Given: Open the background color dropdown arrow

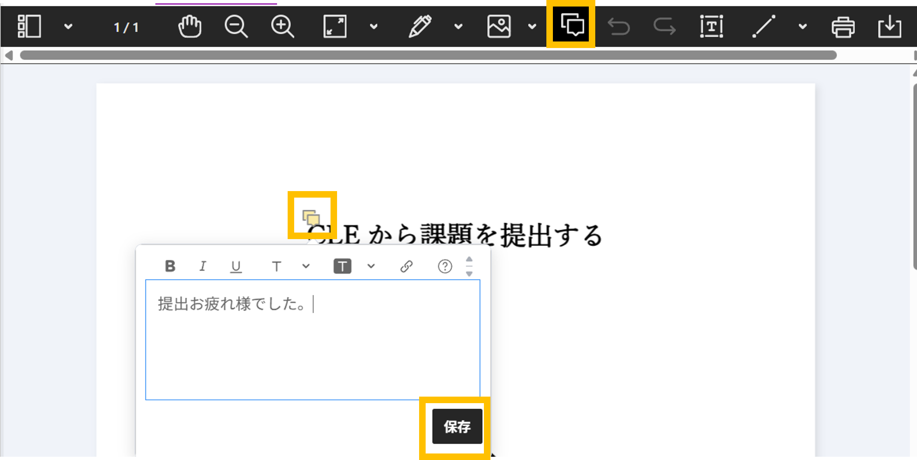Looking at the screenshot, I should click(x=371, y=266).
